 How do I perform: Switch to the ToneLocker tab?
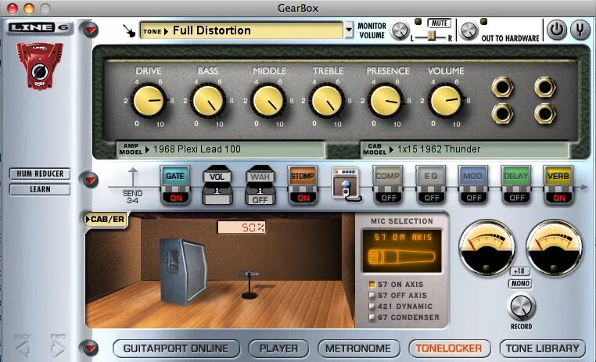click(x=449, y=349)
